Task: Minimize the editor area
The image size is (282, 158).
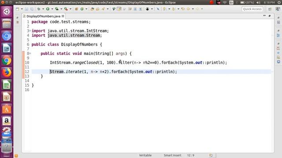Action: click(264, 16)
